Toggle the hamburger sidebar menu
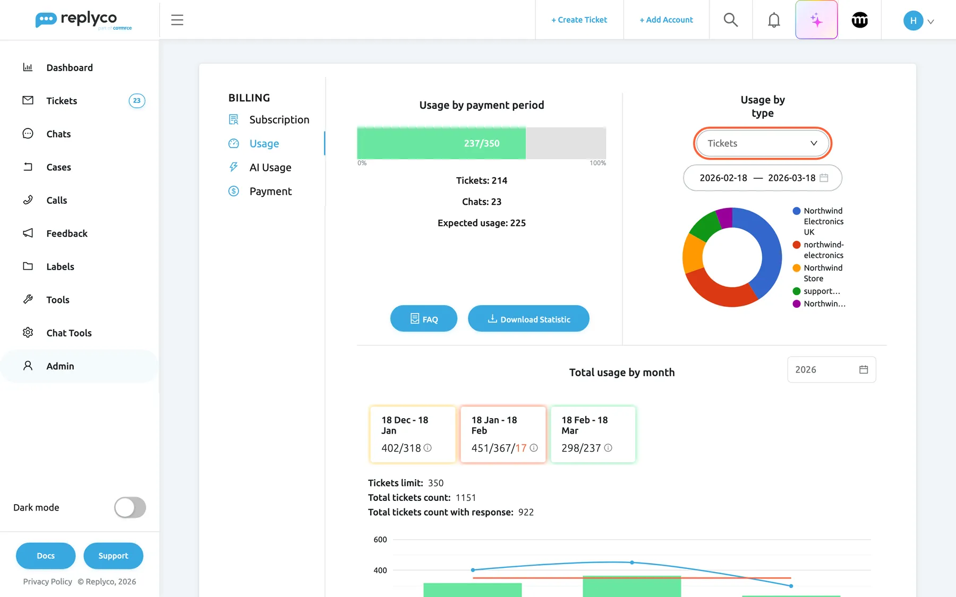The width and height of the screenshot is (956, 597). (177, 20)
